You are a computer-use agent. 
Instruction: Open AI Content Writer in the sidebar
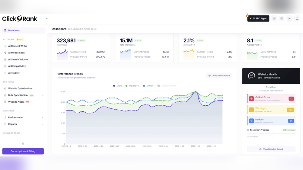click(18, 46)
